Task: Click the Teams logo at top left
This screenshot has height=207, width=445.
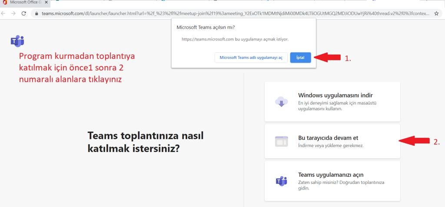Action: 17,41
